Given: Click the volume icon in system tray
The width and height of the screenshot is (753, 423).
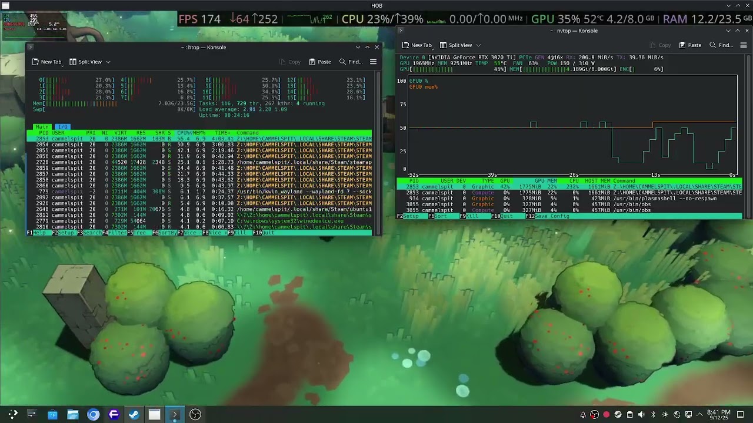Looking at the screenshot, I should (641, 415).
